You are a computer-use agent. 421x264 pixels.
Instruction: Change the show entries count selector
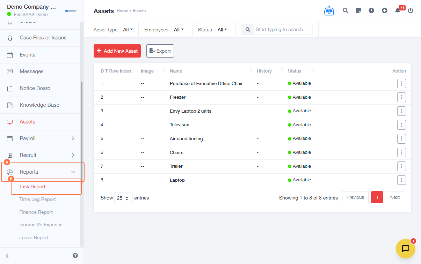[123, 198]
